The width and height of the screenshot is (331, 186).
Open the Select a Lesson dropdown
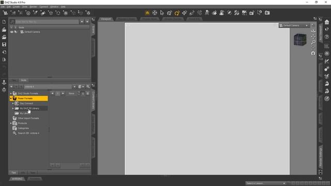pyautogui.click(x=265, y=183)
